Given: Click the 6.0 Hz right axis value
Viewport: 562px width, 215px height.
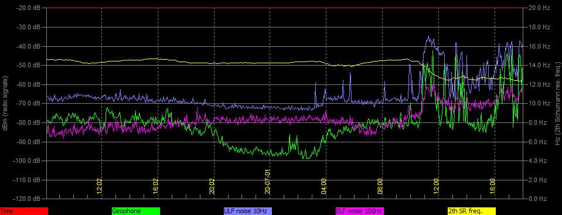Looking at the screenshot, I should 537,142.
